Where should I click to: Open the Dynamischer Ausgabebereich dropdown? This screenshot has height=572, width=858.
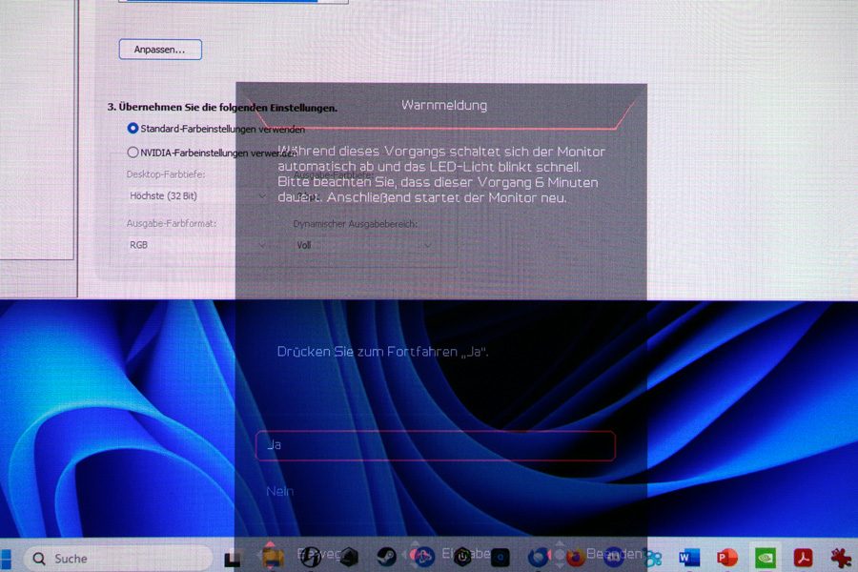click(x=362, y=245)
